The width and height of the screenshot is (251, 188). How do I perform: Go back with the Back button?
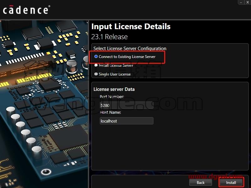(x=200, y=182)
